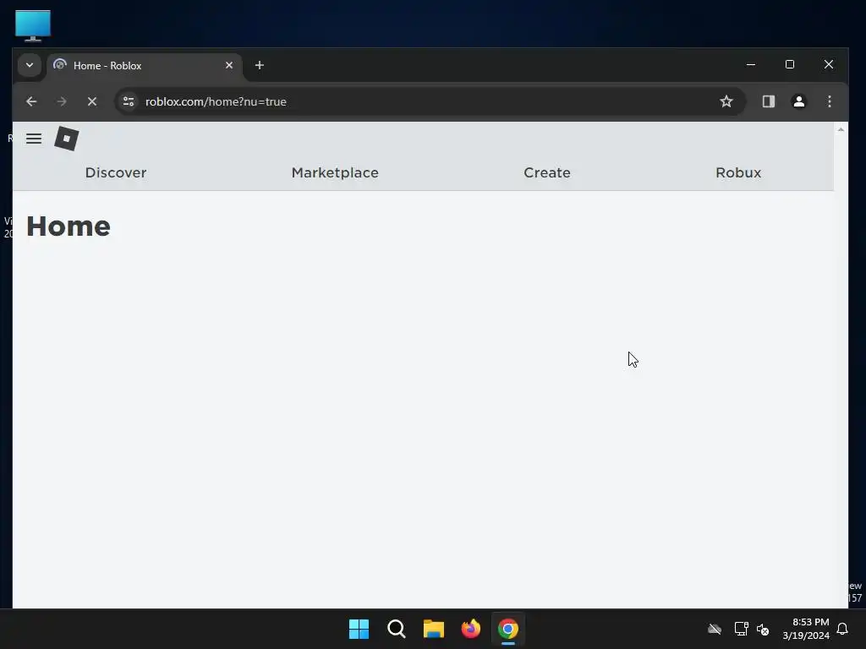Go to the Marketplace section

pos(335,172)
